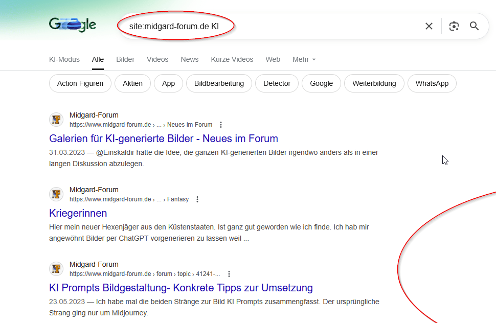Apply the Action Figuren filter chip
The image size is (496, 323).
(x=80, y=83)
